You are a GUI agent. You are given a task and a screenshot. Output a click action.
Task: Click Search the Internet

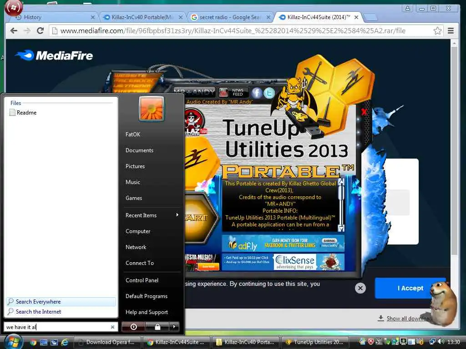click(x=61, y=312)
